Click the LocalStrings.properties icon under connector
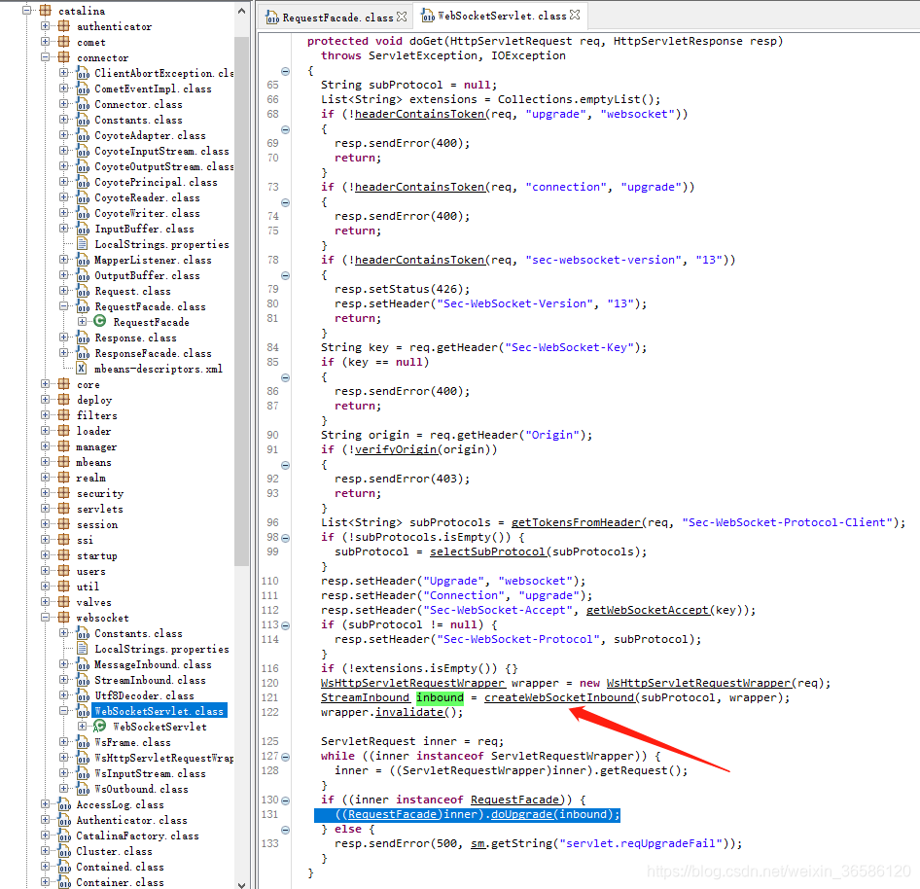 click(x=83, y=243)
